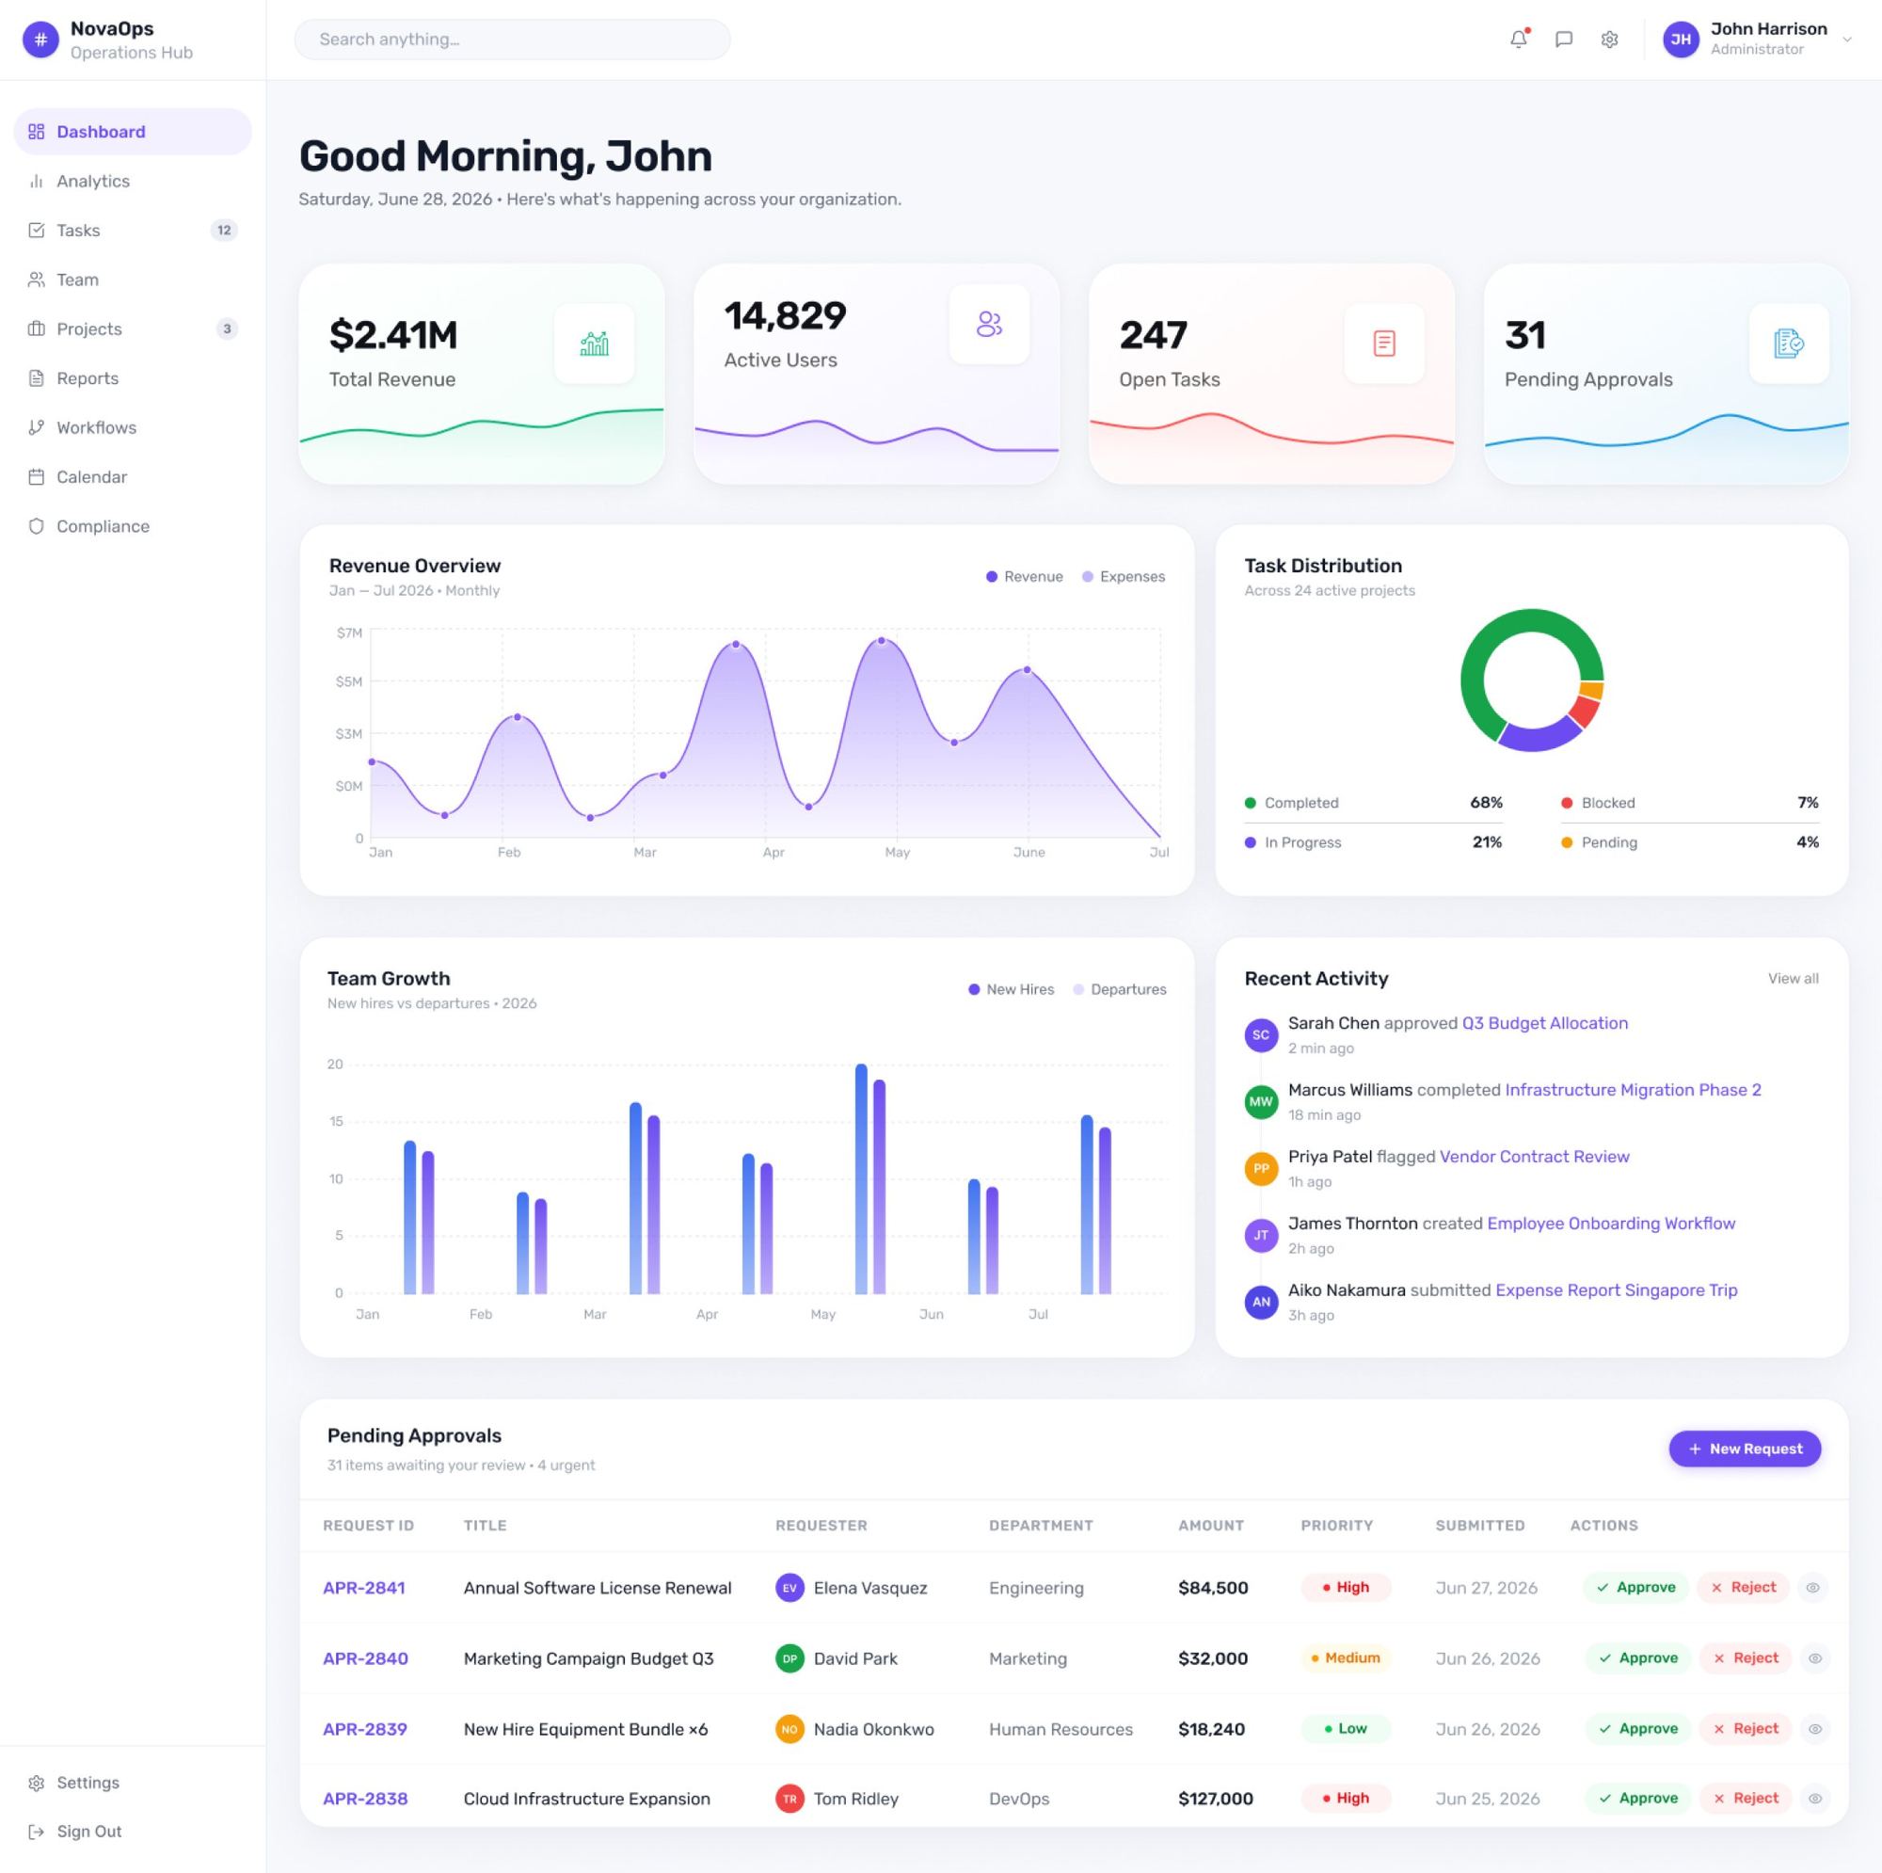This screenshot has width=1882, height=1873.
Task: Go to Workflows in the sidebar
Action: click(x=133, y=428)
